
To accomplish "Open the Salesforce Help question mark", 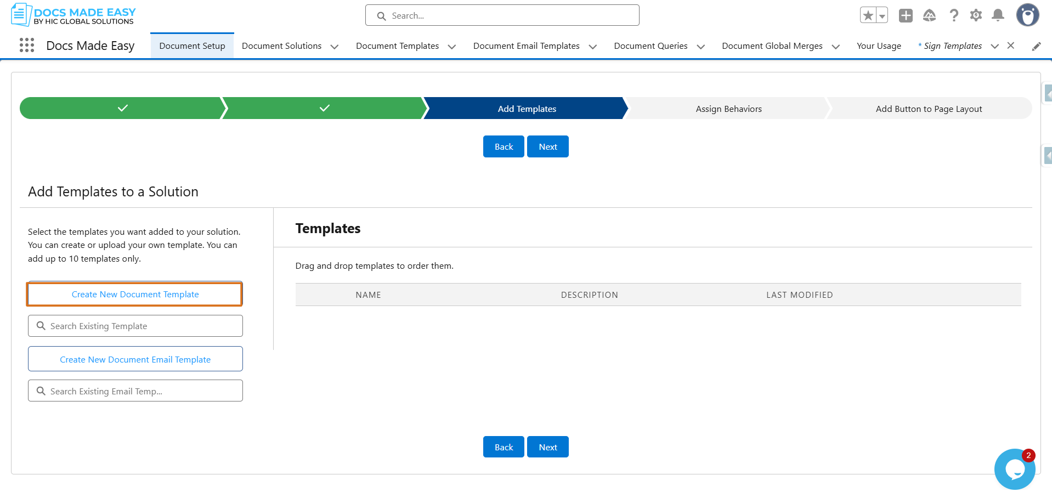I will [954, 15].
